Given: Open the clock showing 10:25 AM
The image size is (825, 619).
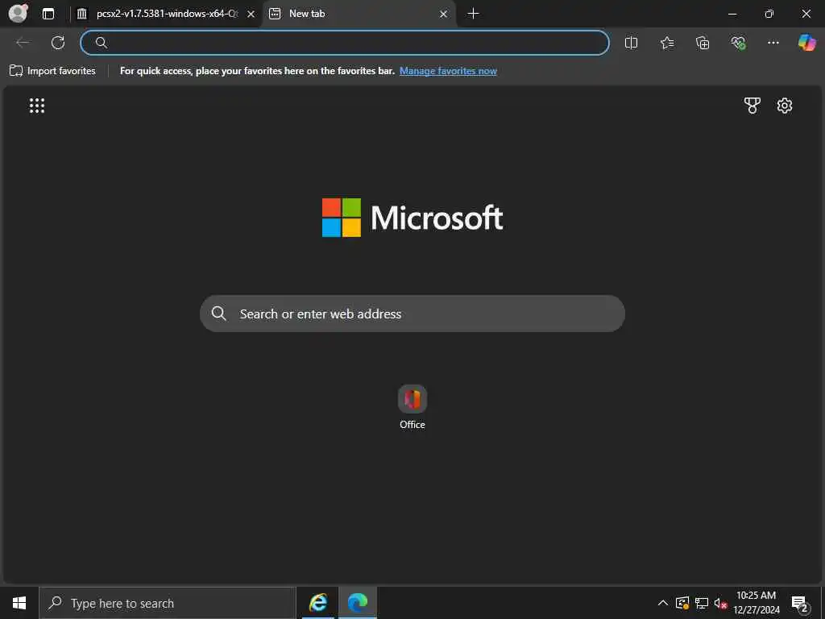Looking at the screenshot, I should [x=757, y=603].
